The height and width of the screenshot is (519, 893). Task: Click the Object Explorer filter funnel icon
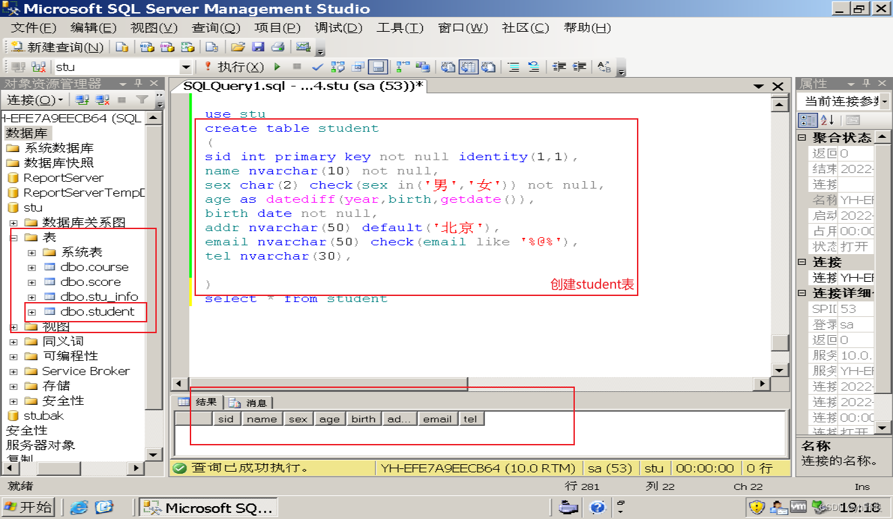pos(142,100)
